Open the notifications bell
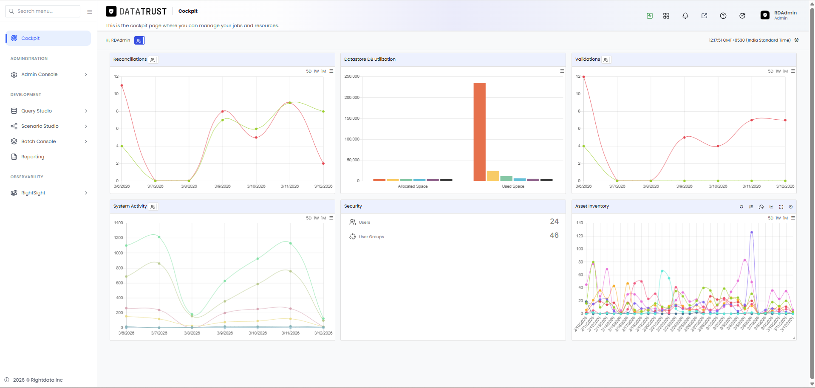 [x=685, y=16]
